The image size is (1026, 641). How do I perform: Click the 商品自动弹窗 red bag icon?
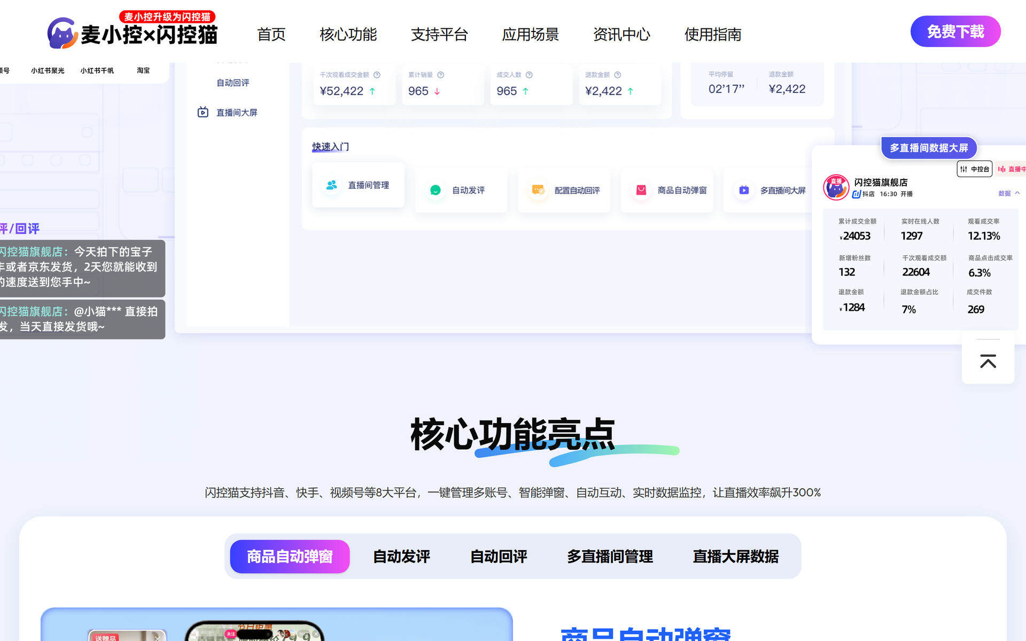[x=641, y=190]
